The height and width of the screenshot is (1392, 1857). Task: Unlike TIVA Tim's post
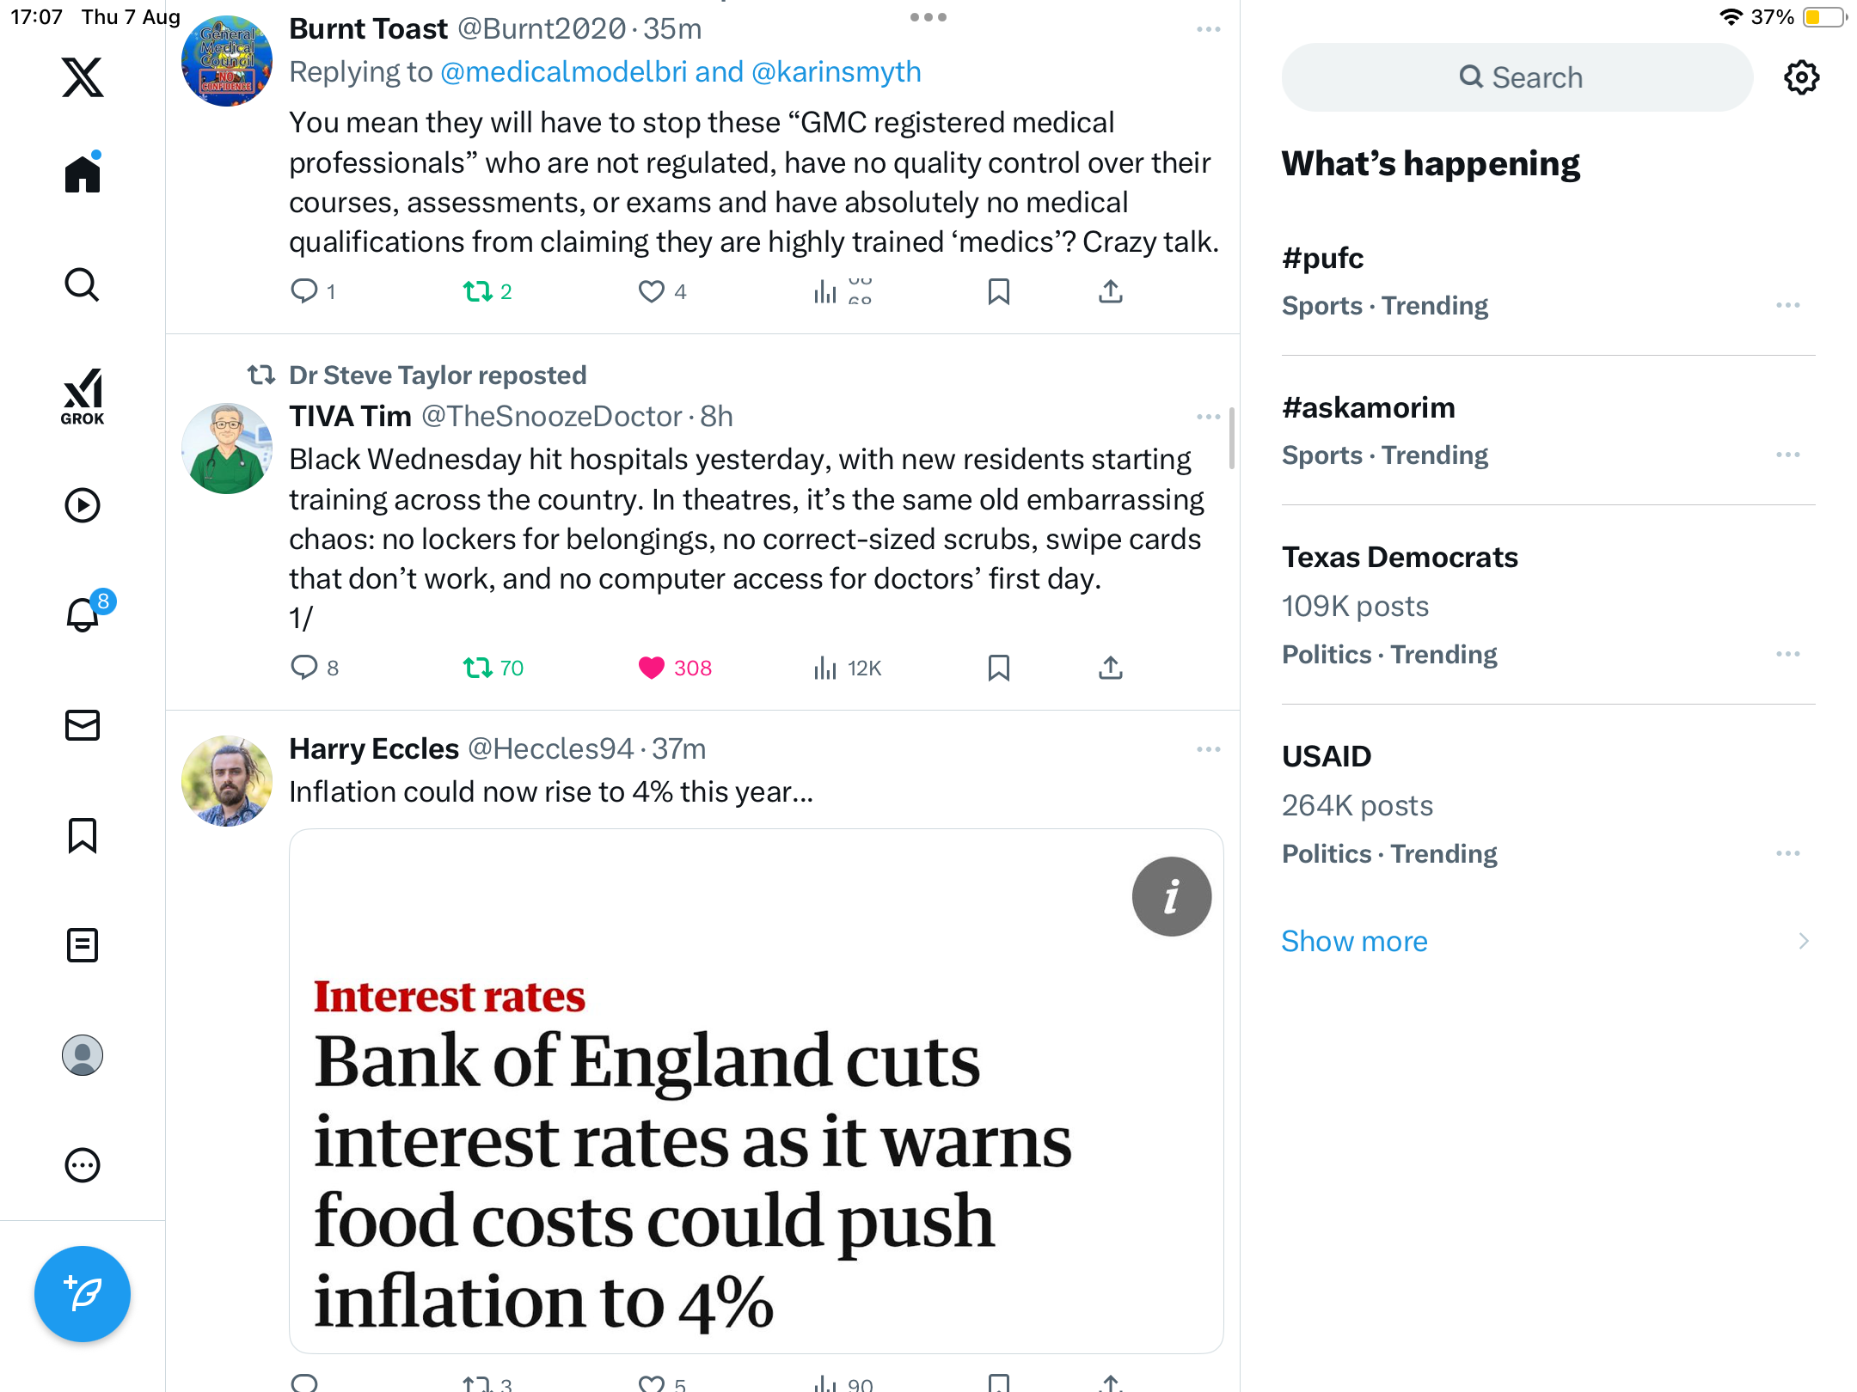tap(652, 668)
